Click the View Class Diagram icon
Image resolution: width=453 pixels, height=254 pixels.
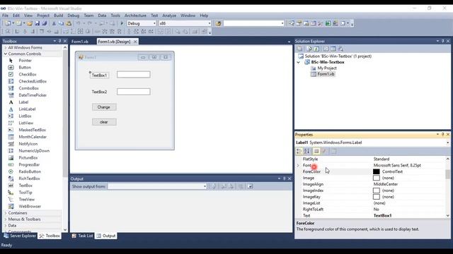point(341,49)
